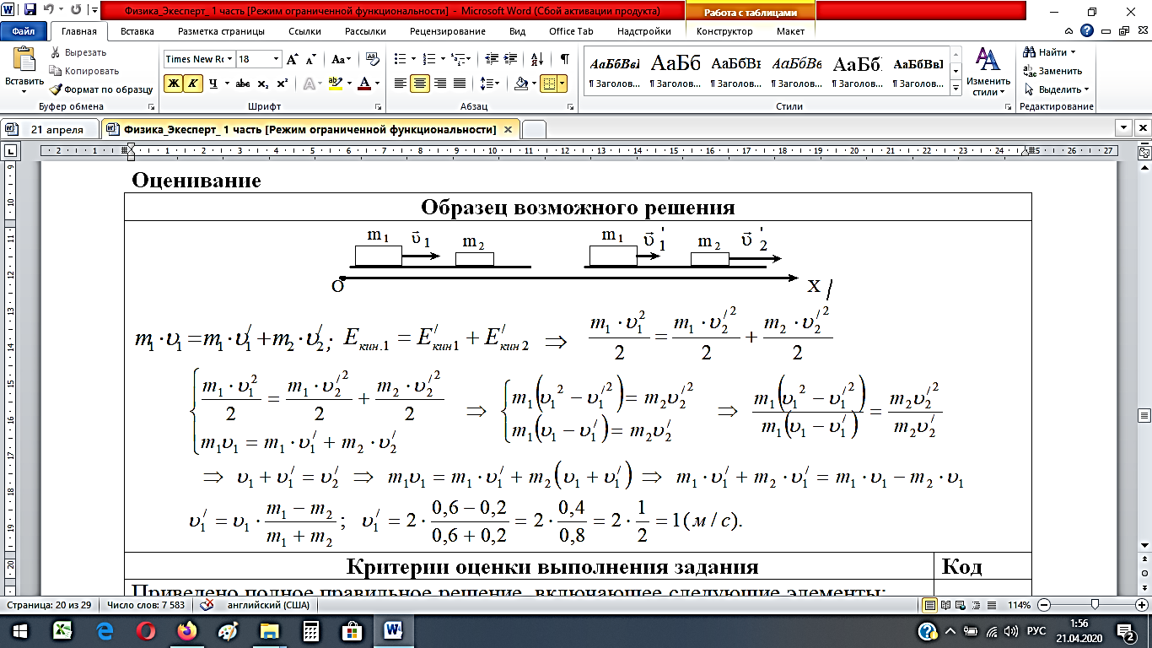Click the zoom level 114% button

[x=1020, y=606]
